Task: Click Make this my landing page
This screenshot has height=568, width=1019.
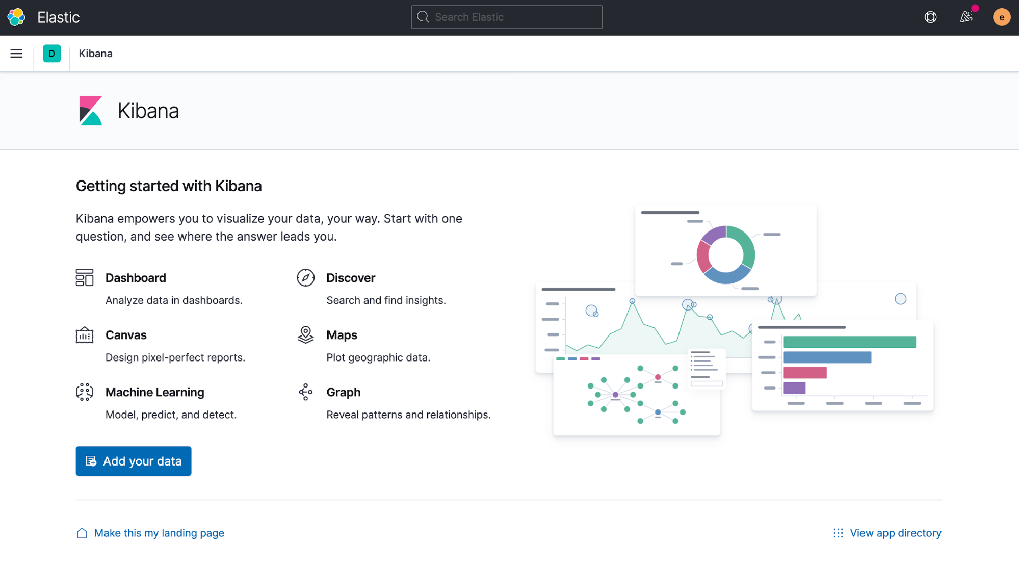Action: pos(159,532)
